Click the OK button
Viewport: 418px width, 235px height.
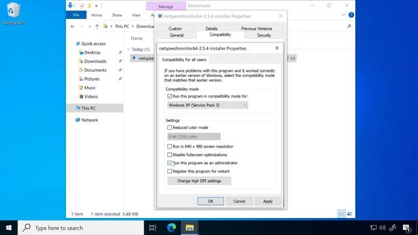[210, 201]
